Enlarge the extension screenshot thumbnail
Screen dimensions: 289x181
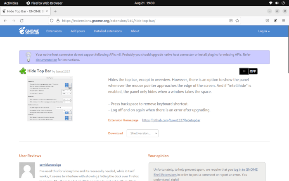50,98
